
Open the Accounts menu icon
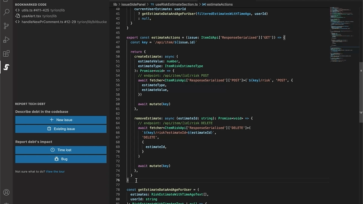6,193
